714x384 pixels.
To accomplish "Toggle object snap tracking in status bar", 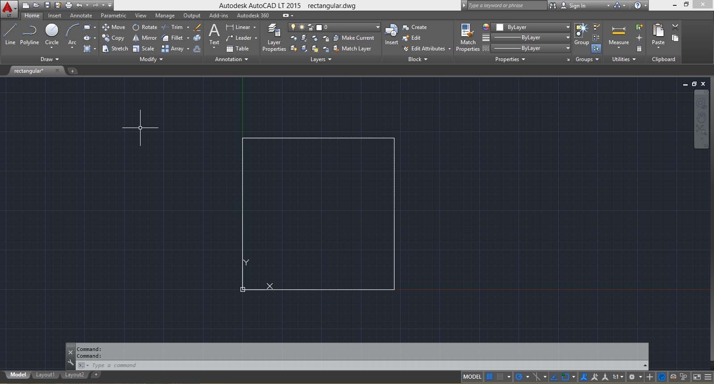I will 554,377.
